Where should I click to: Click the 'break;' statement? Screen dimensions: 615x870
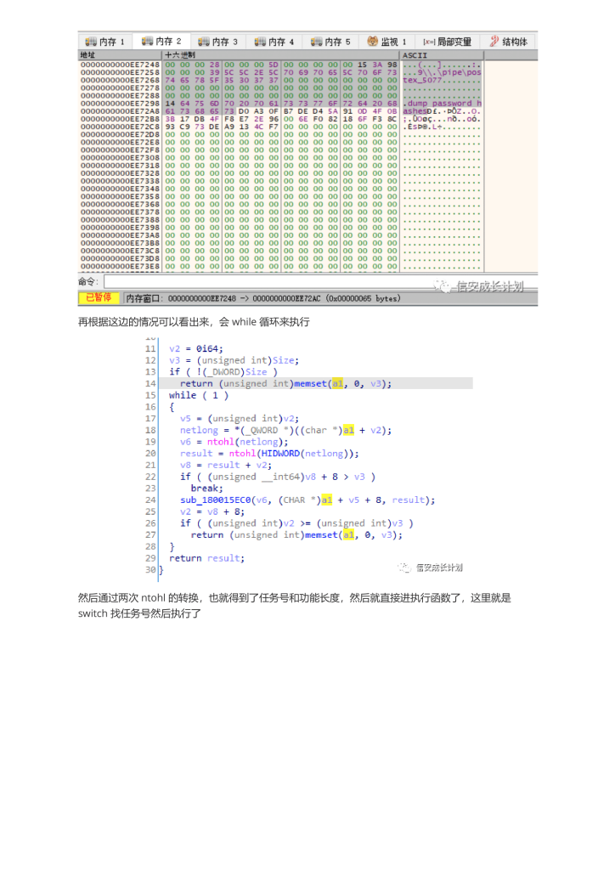pos(207,489)
